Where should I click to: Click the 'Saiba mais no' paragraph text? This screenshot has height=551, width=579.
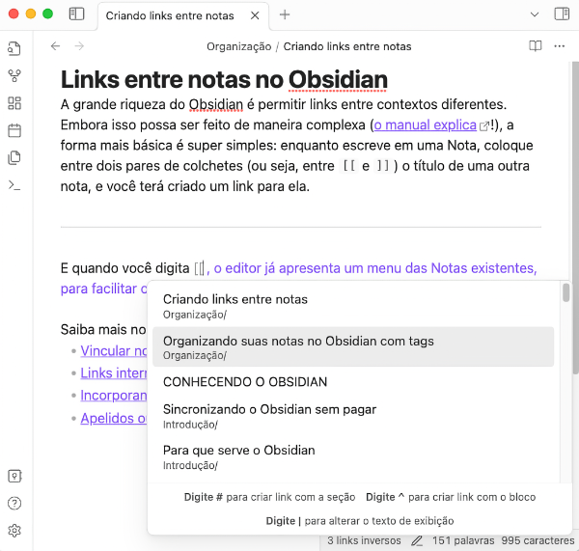point(103,329)
